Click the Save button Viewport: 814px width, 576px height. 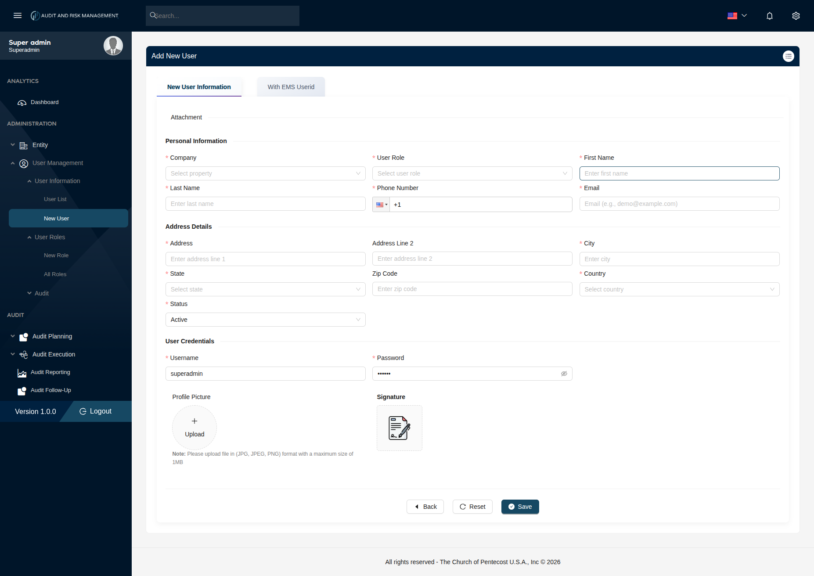(x=520, y=507)
